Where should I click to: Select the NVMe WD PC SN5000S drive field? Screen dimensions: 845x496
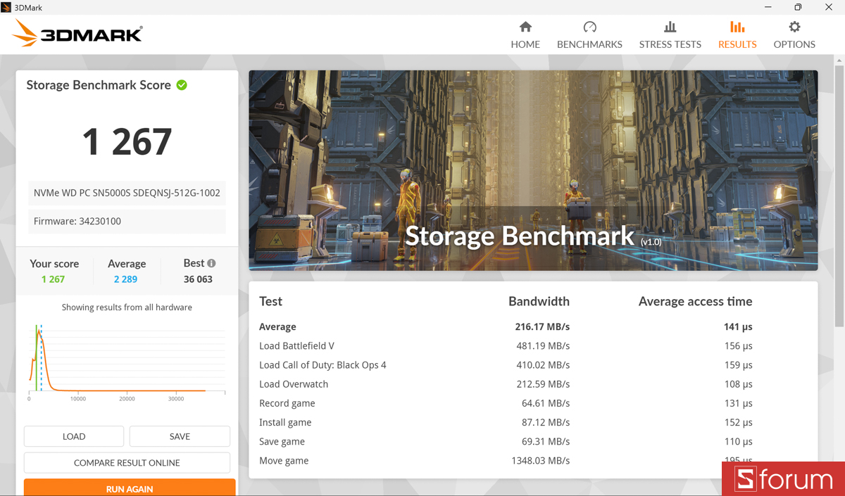point(127,193)
